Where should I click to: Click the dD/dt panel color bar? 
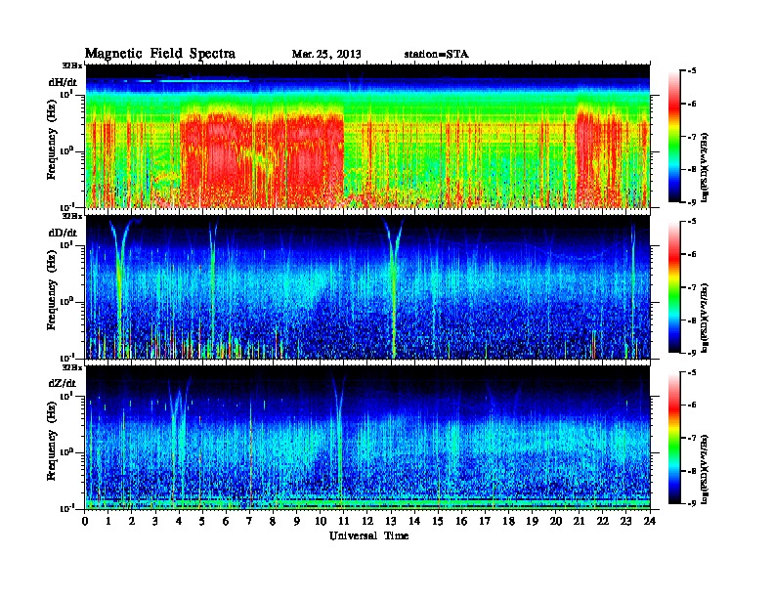coord(674,287)
